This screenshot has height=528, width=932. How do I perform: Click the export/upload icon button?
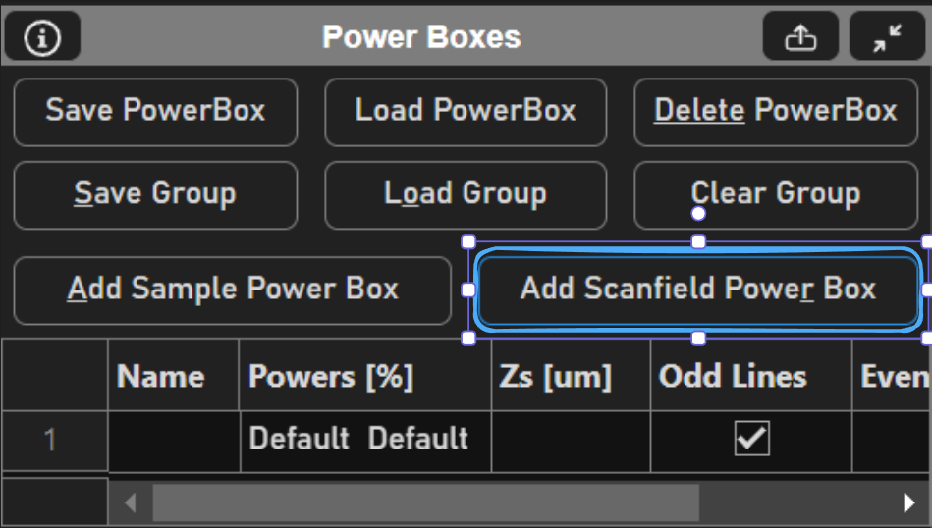(800, 38)
